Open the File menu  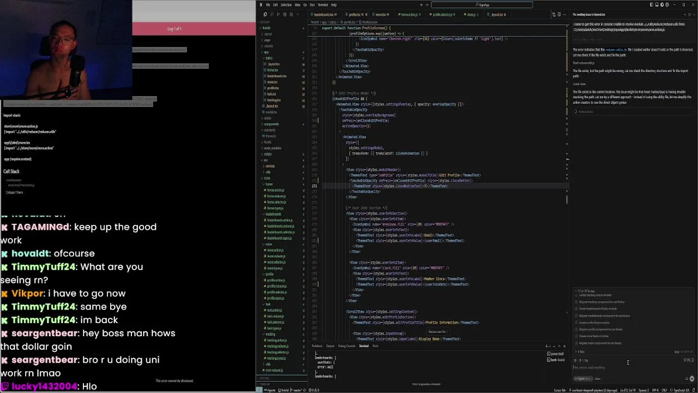[268, 5]
